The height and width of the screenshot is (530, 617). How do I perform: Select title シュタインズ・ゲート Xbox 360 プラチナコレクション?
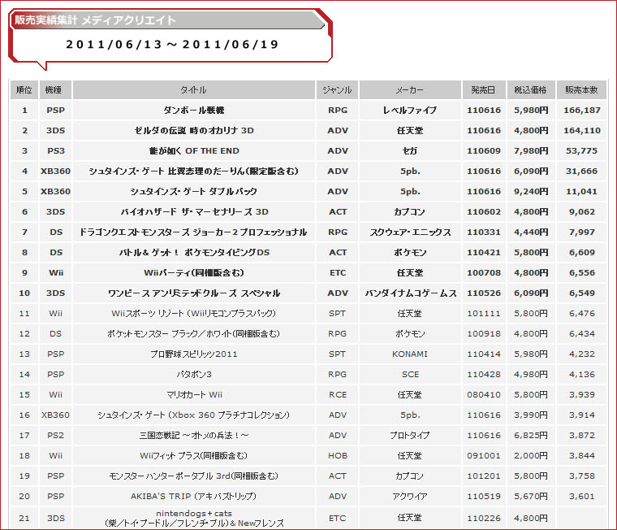[x=193, y=415]
